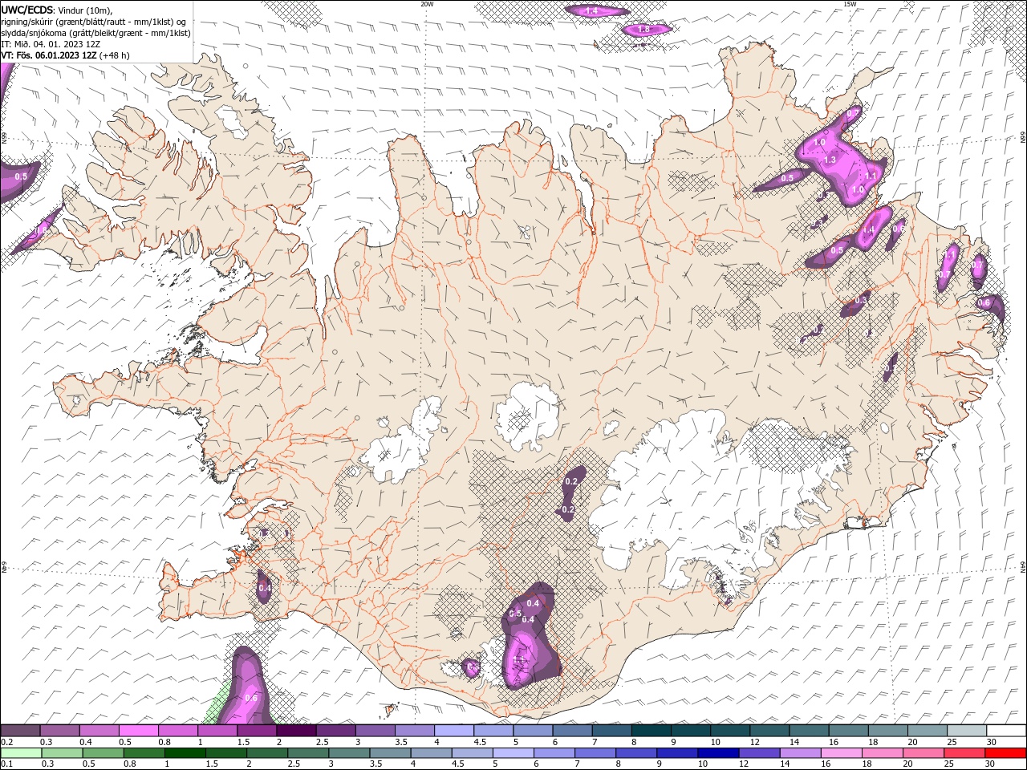Click the 'Vindur (10m)' heading text
Viewport: 1027px width, 770px height.
86,10
